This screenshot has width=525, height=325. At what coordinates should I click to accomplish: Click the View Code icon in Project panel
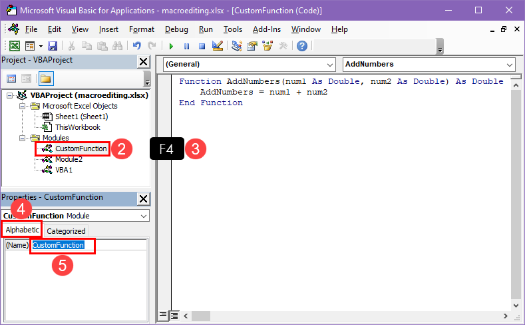pyautogui.click(x=11, y=79)
